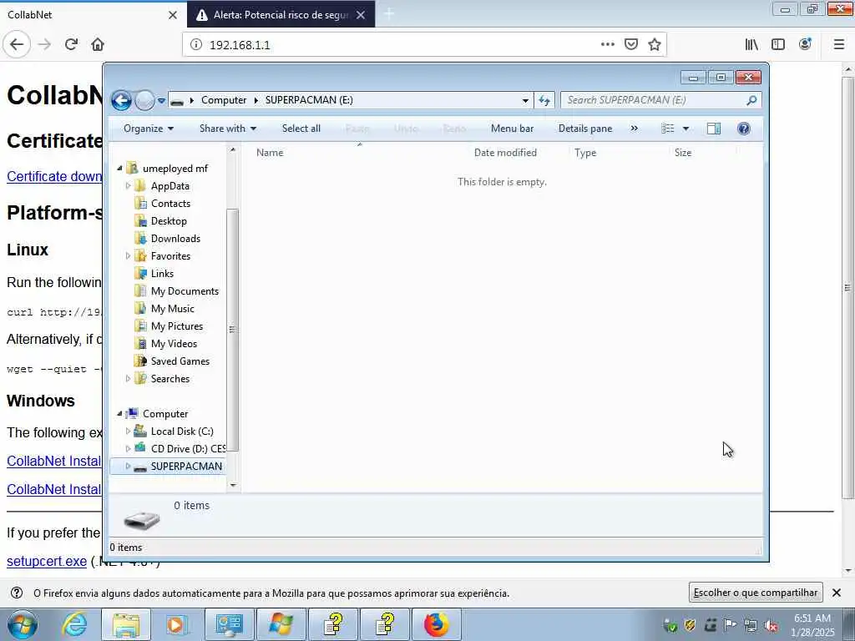Show the additional toolbar commands chevron
The height and width of the screenshot is (641, 855).
click(x=635, y=129)
